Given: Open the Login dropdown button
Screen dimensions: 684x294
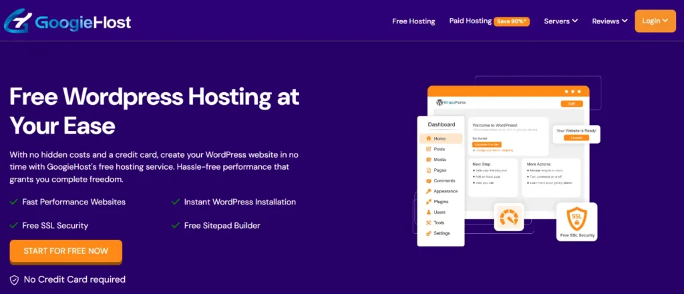Looking at the screenshot, I should point(655,21).
